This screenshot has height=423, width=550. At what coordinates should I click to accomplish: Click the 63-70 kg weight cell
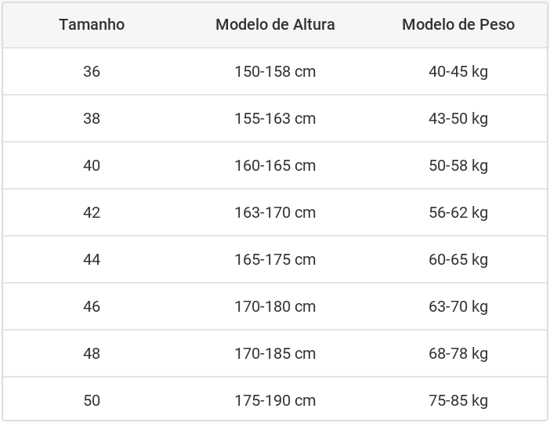coord(458,306)
